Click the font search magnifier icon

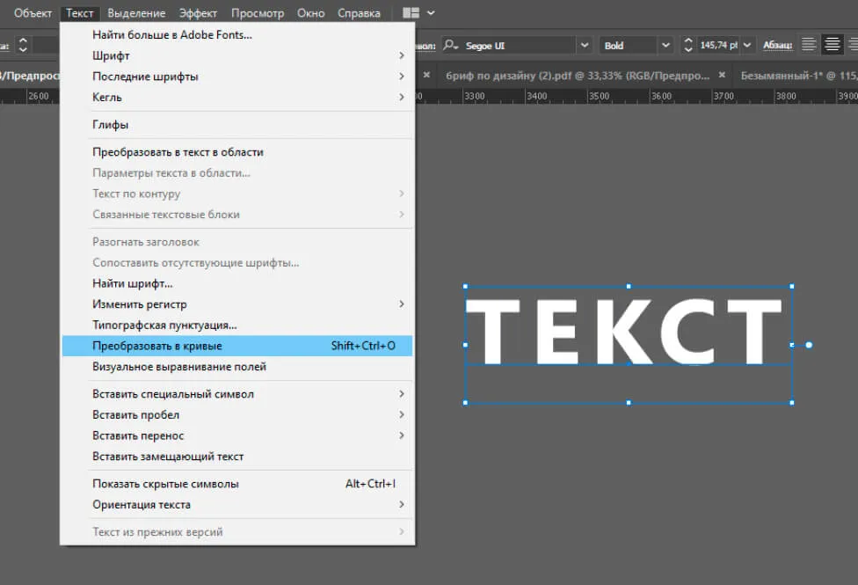tap(451, 45)
